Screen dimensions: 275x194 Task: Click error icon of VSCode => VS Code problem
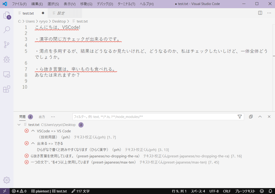point(26,131)
